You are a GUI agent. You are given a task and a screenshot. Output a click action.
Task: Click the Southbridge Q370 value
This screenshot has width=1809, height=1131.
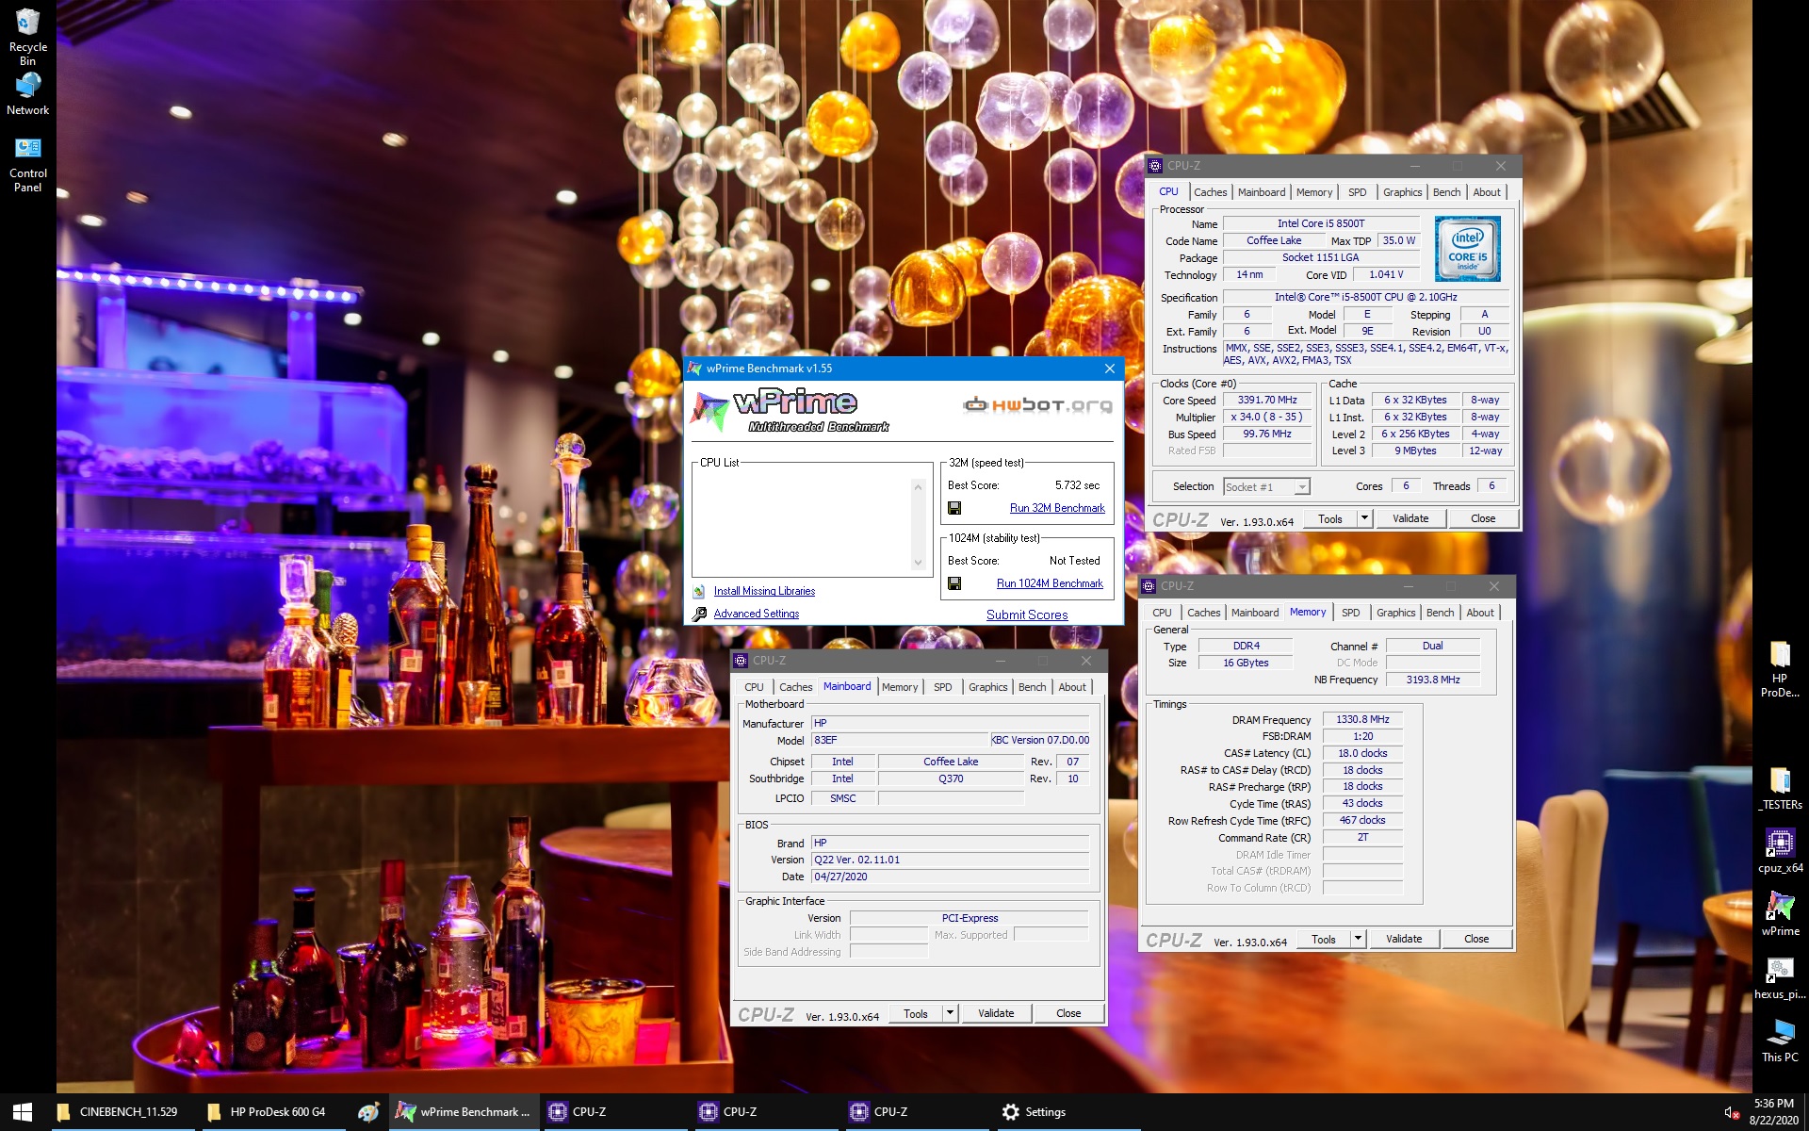coord(951,779)
